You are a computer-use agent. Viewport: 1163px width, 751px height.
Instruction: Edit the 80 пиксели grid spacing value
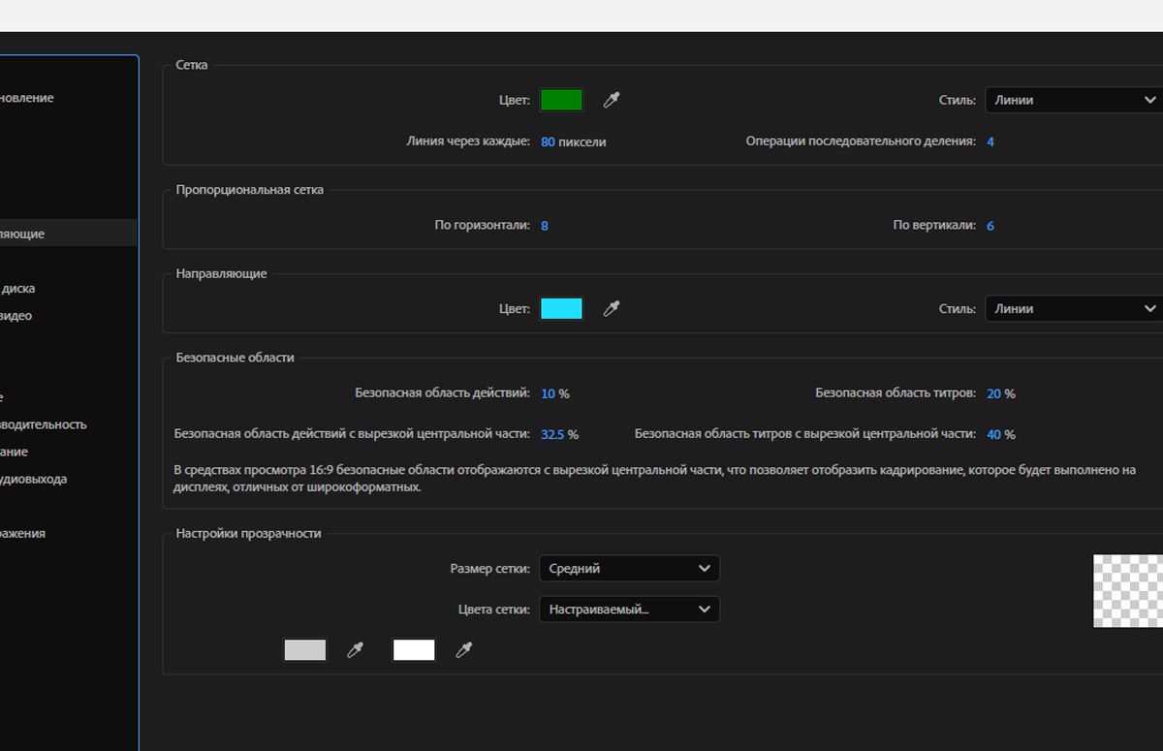coord(548,141)
